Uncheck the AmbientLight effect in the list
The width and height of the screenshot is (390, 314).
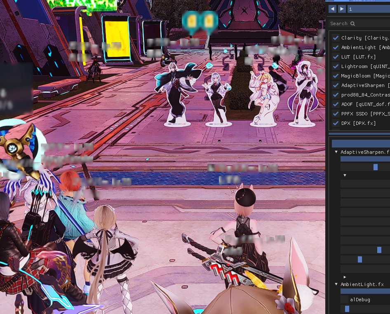[336, 47]
